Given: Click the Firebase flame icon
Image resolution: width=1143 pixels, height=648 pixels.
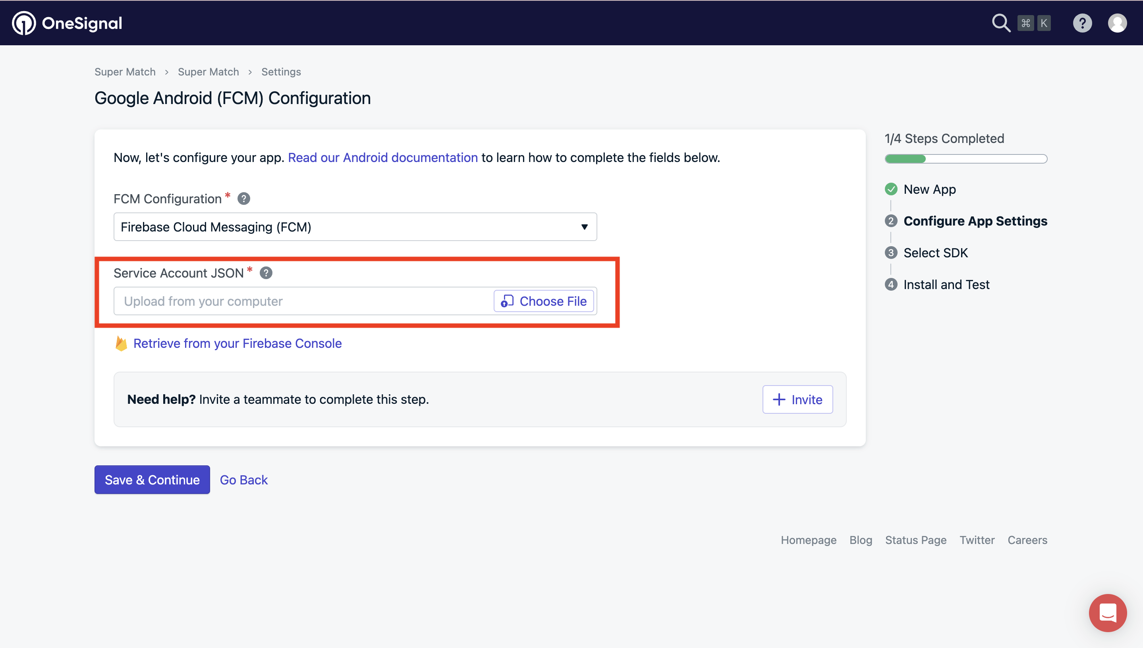Looking at the screenshot, I should click(121, 343).
